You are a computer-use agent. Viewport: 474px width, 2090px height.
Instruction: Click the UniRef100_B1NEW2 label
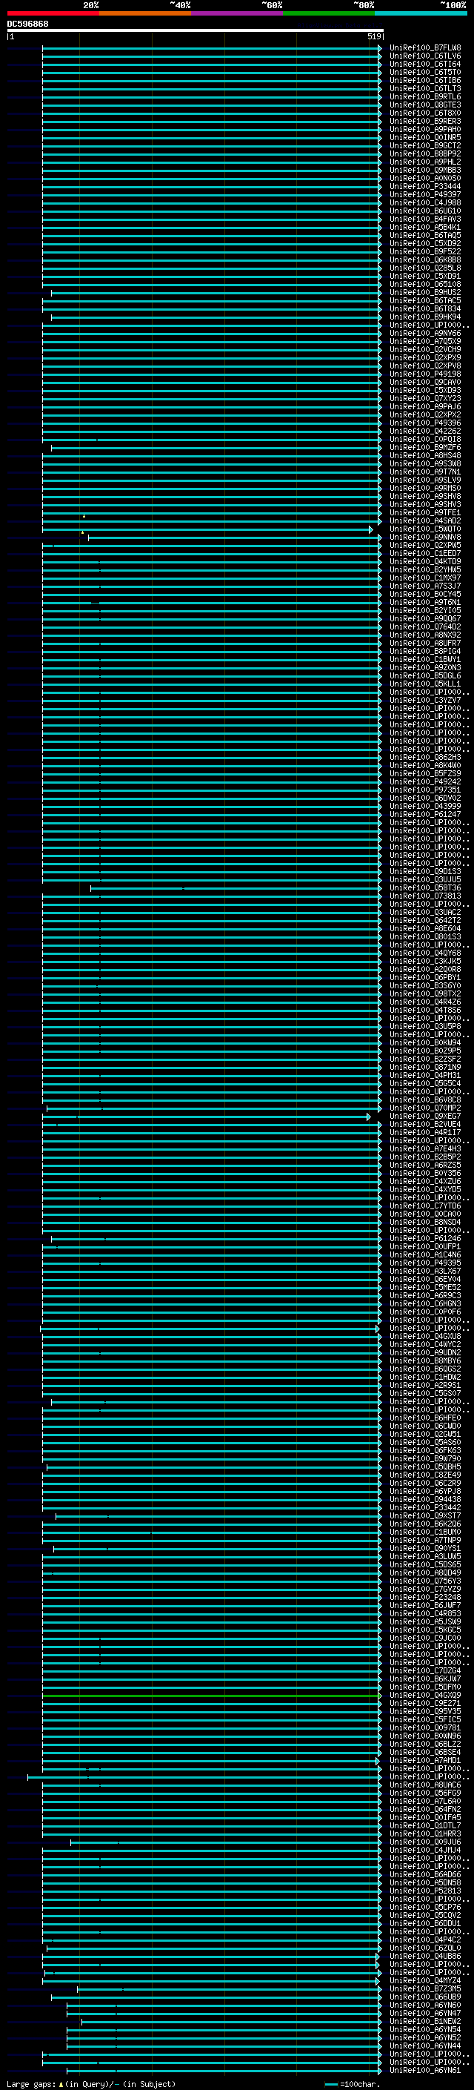click(425, 2022)
